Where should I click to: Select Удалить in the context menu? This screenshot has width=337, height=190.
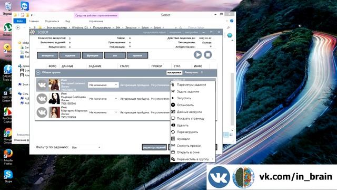[193, 125]
